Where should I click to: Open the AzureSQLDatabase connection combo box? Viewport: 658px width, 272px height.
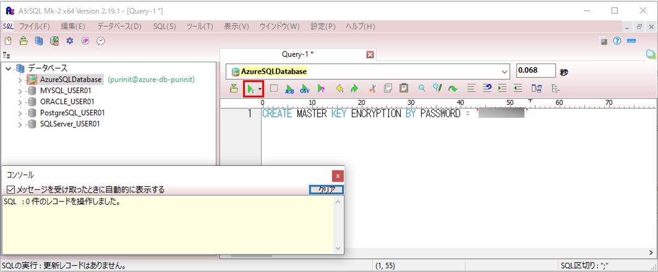(367, 72)
